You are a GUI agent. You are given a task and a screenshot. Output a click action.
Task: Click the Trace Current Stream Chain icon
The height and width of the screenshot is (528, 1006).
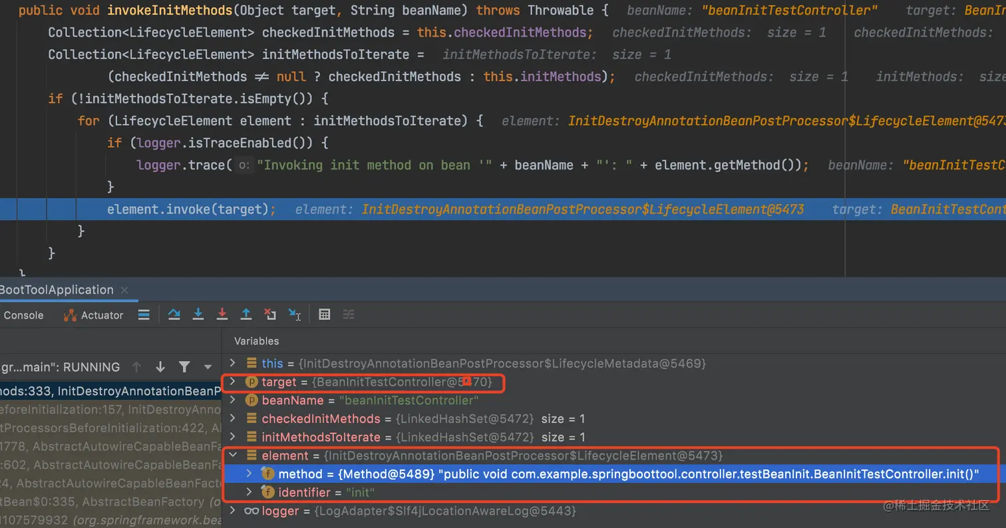tap(348, 315)
